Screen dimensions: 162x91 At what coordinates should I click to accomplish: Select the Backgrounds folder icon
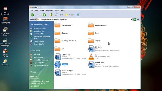pos(57,25)
